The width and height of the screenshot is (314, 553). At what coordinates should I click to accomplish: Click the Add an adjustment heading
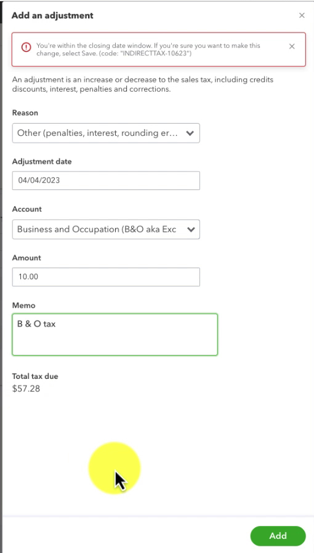pos(52,15)
